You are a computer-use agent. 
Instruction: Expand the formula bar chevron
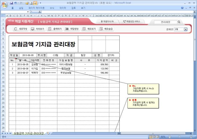[x=195, y=12]
